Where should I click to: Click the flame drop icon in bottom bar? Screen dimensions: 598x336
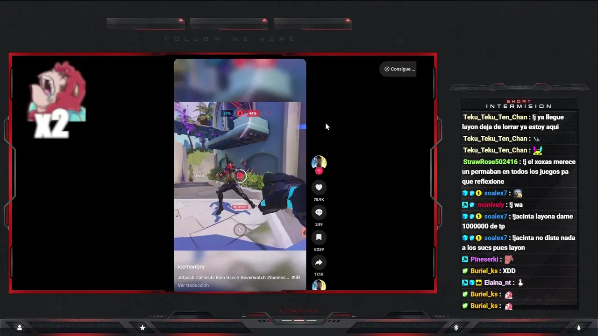[x=579, y=328]
